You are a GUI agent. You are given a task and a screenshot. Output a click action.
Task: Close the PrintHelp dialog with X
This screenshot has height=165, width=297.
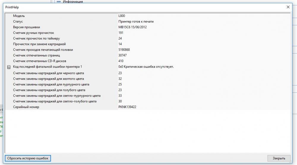[x=288, y=7]
